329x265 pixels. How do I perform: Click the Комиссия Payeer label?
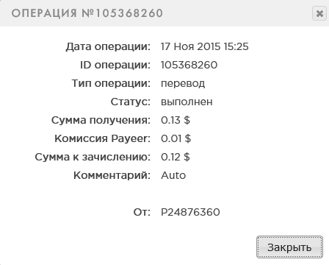point(102,139)
